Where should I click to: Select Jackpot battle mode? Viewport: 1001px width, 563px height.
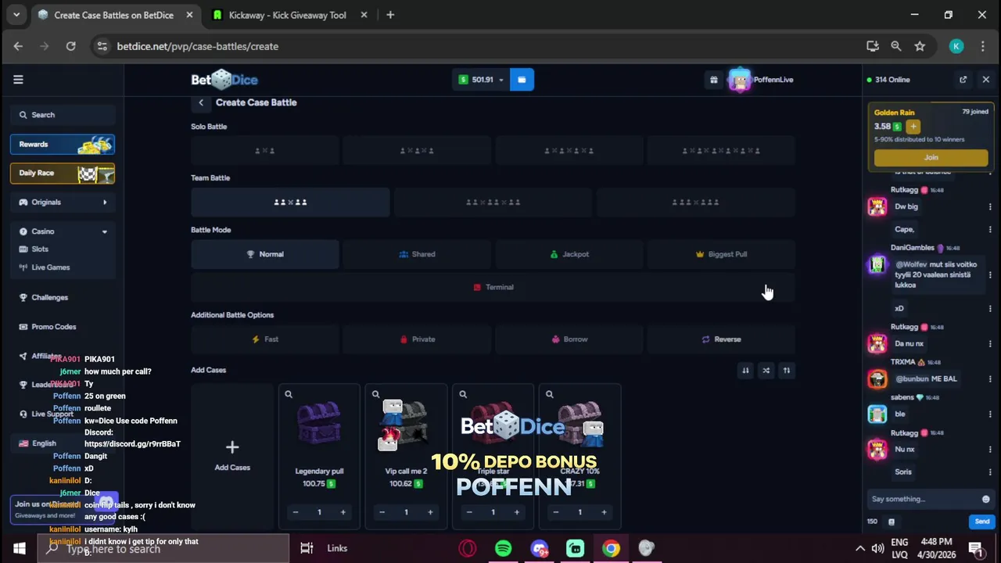coord(569,254)
